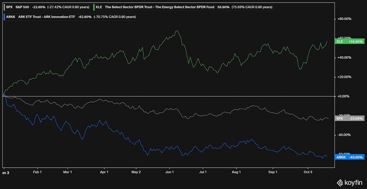This screenshot has height=189, width=367.
Task: Select the XLE Energy Select Sector legend entry
Action: (x=183, y=7)
